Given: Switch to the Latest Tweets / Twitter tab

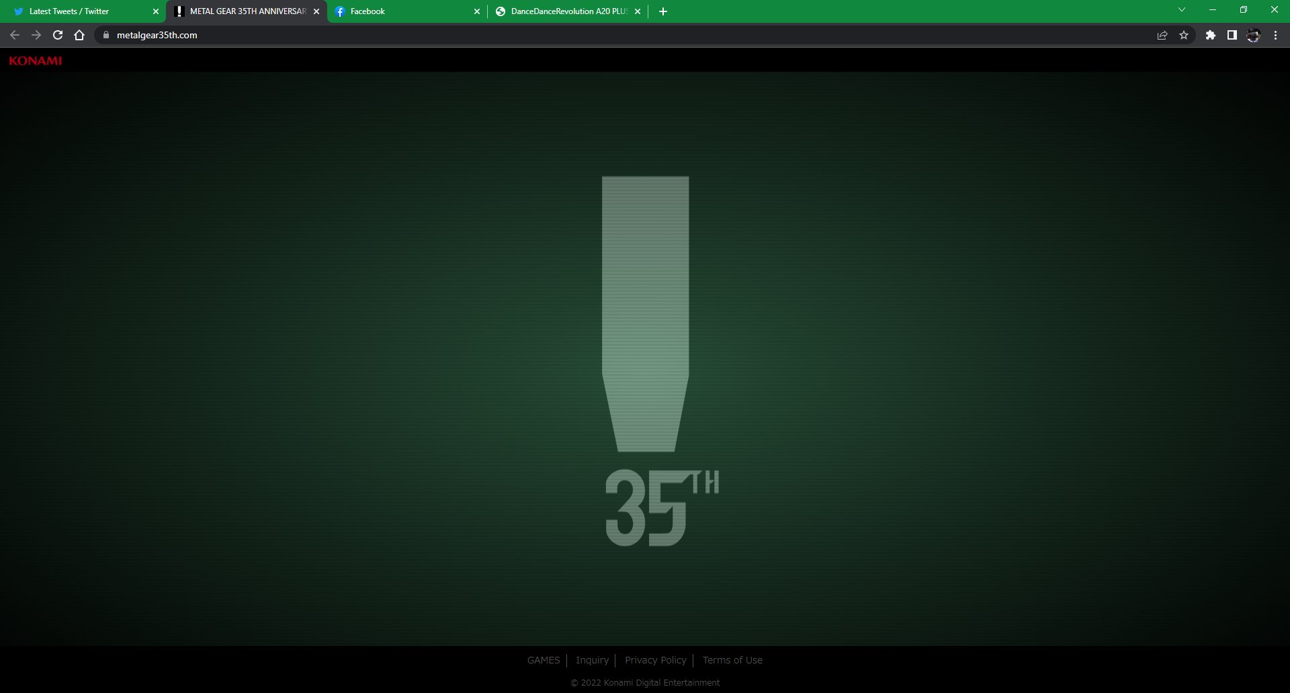Looking at the screenshot, I should pos(74,11).
